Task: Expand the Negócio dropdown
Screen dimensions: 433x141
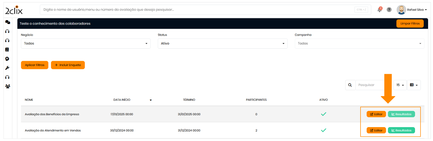Action: tap(85, 43)
